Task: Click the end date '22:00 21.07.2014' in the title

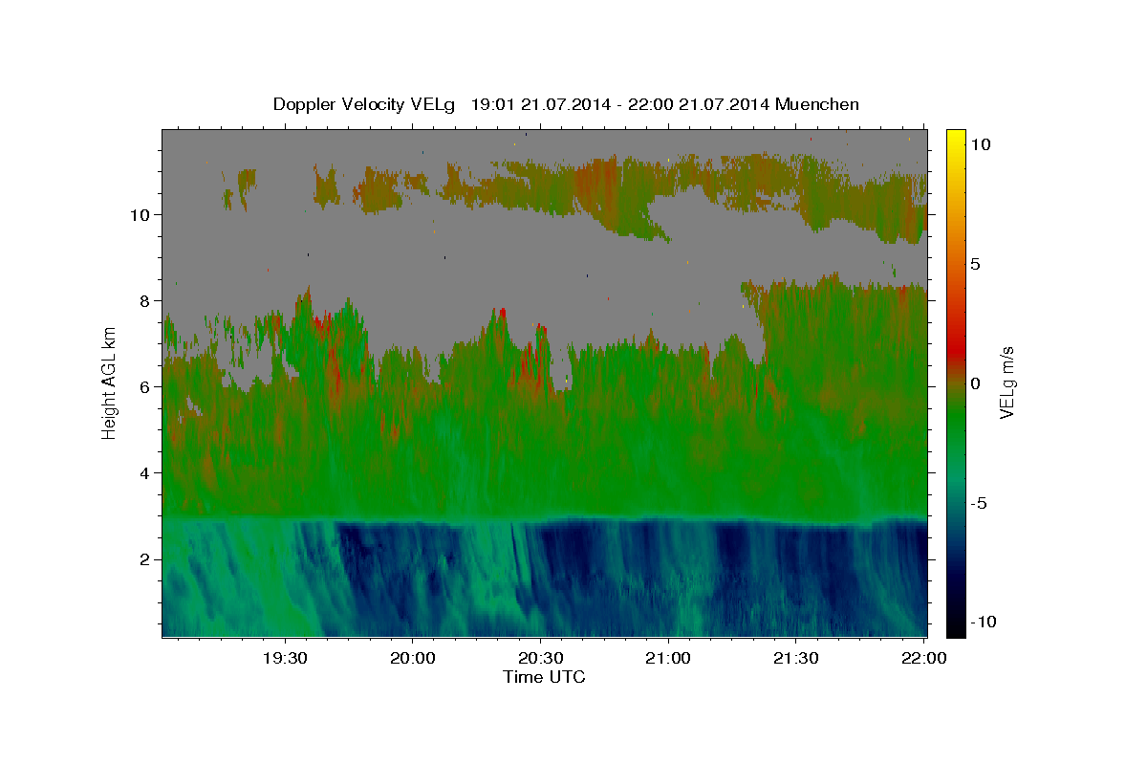Action: [699, 104]
